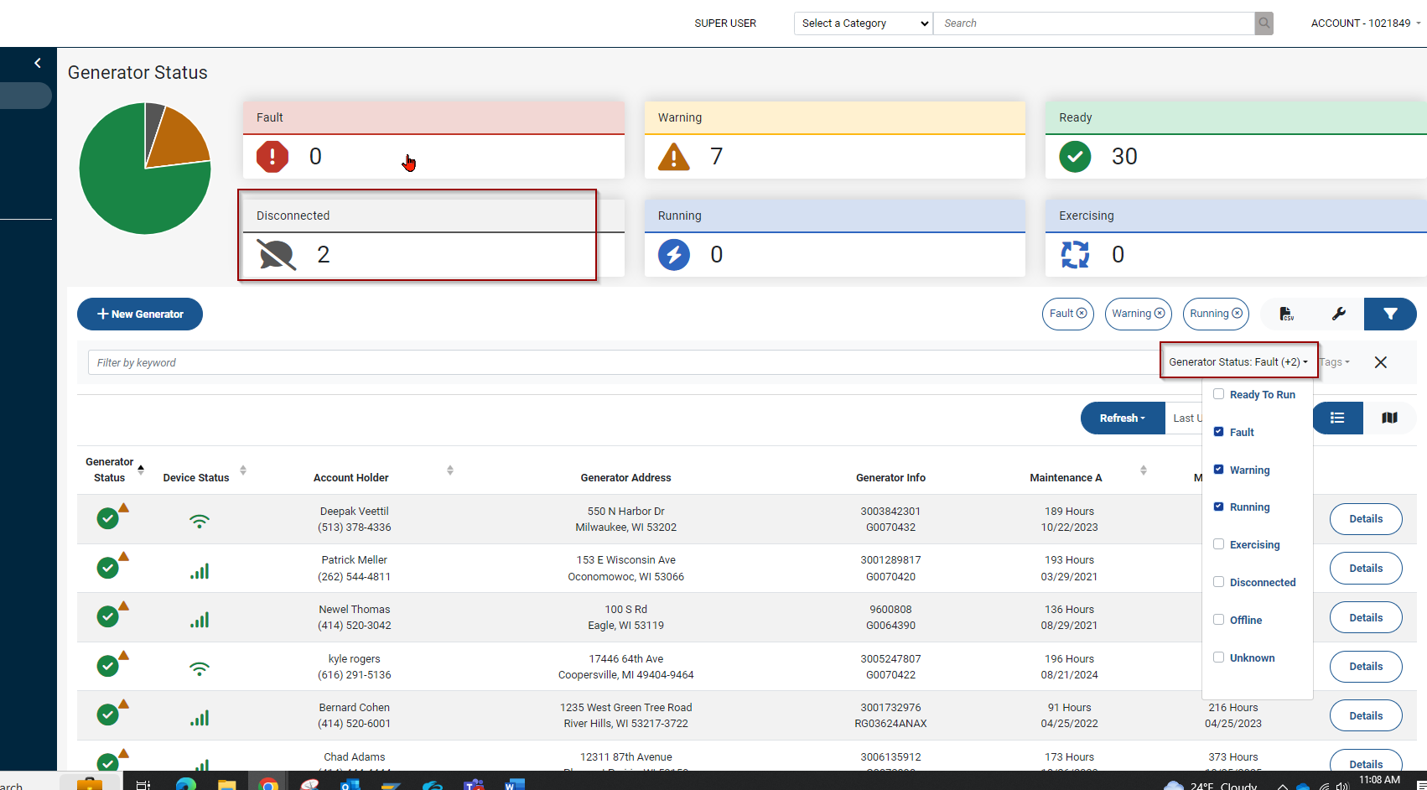
Task: Uncheck the Running status checkbox
Action: click(x=1219, y=507)
